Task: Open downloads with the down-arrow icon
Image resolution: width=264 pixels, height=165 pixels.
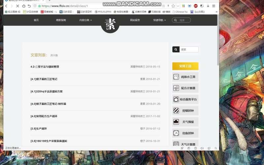Action: 208,6
